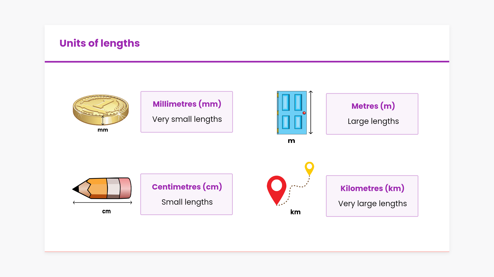Click the "Very small lengths" text
Viewport: 494px width, 277px height.
click(187, 119)
